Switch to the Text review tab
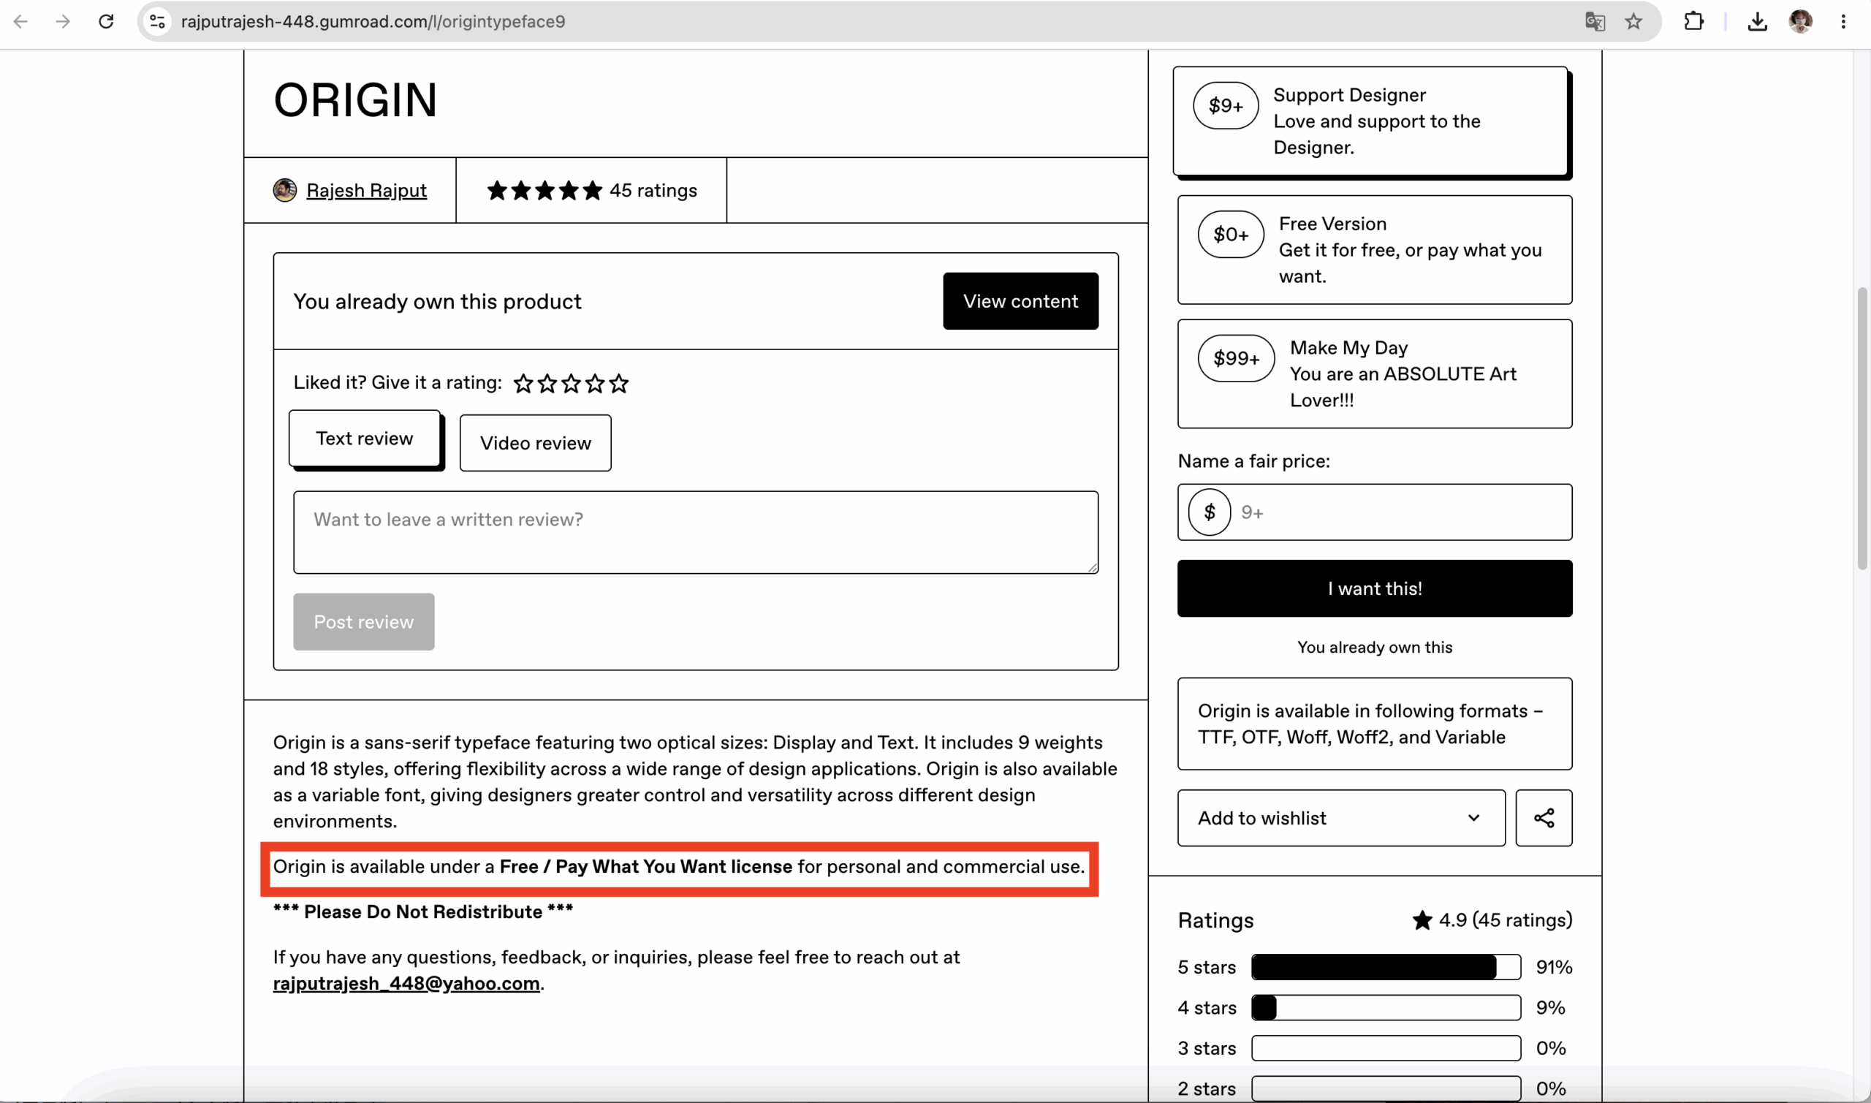This screenshot has width=1871, height=1103. [365, 439]
